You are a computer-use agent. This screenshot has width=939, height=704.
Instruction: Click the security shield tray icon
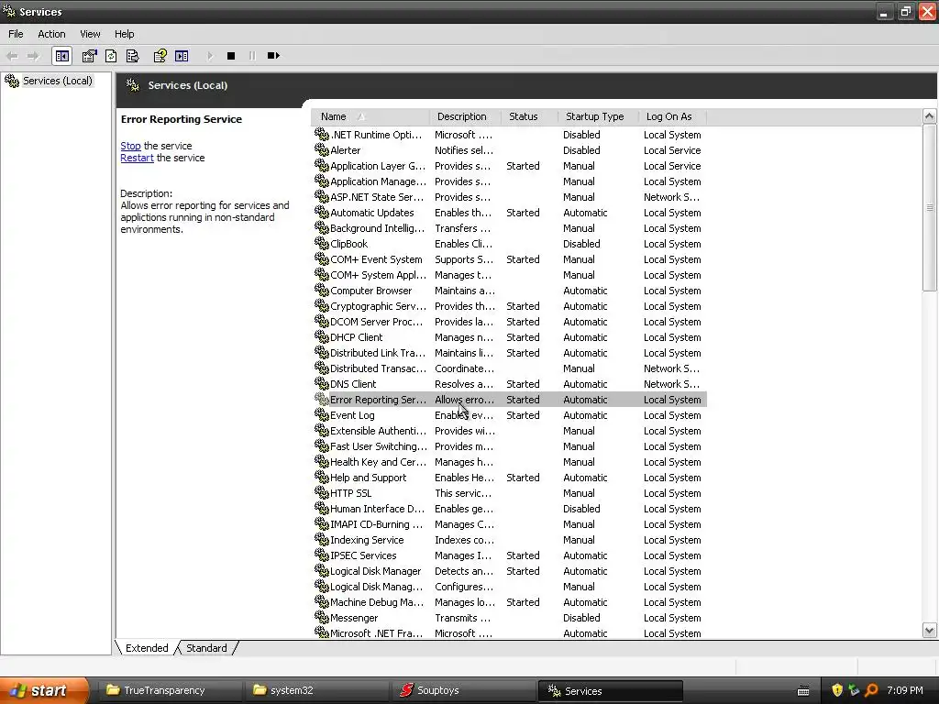[837, 690]
